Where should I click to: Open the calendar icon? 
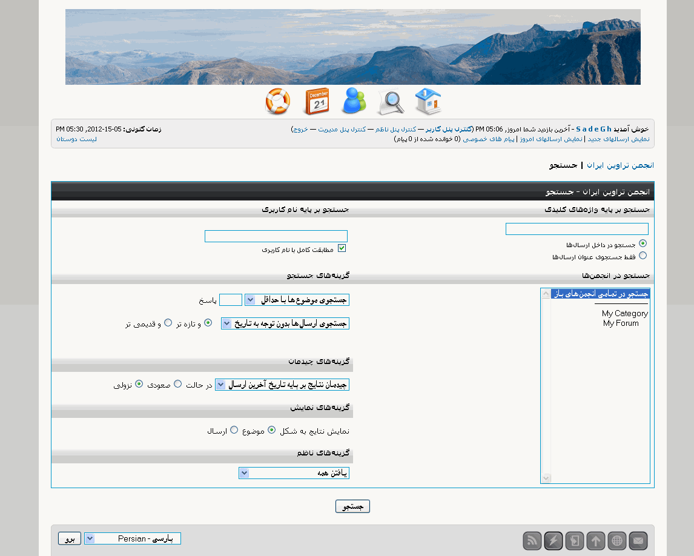(317, 101)
